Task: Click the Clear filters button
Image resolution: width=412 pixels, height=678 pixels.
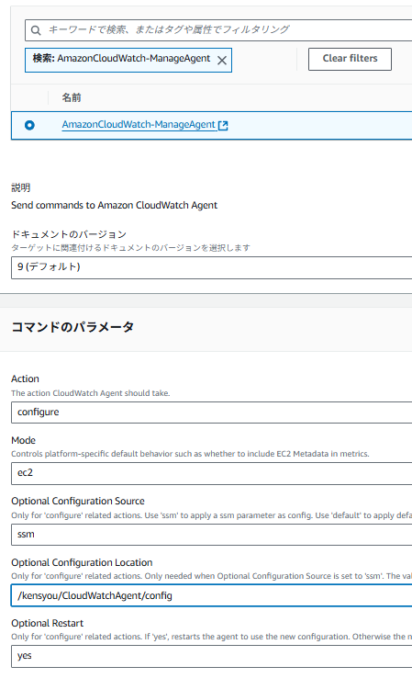Action: (350, 59)
